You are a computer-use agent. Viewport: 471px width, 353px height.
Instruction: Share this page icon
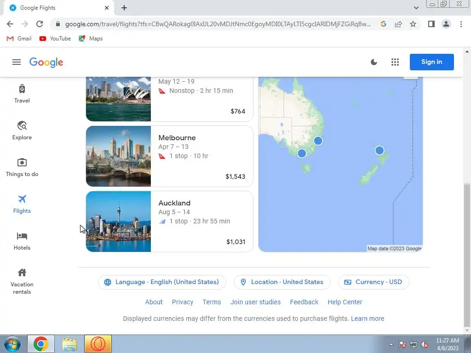pyautogui.click(x=398, y=24)
